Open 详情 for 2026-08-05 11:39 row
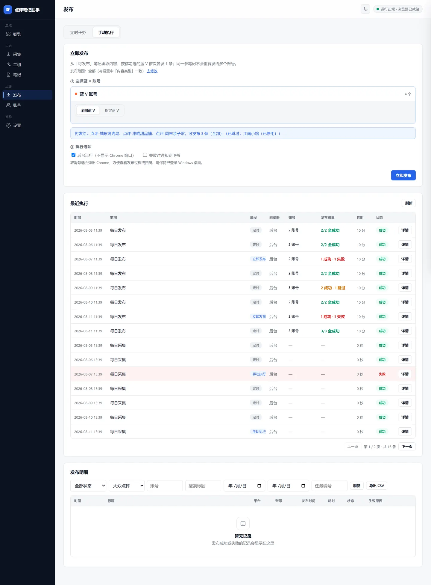 tap(405, 230)
